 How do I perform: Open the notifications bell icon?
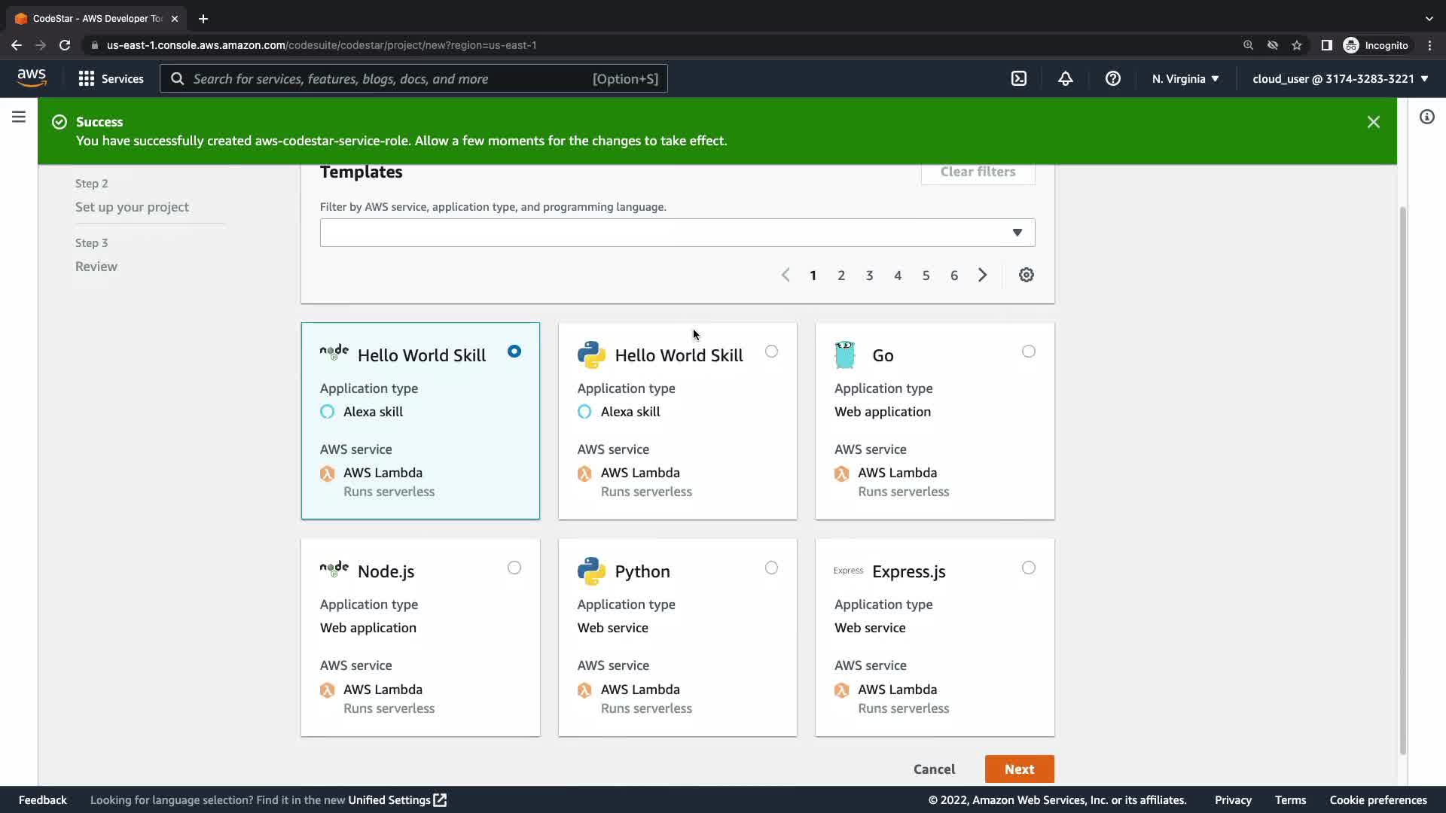[1065, 78]
